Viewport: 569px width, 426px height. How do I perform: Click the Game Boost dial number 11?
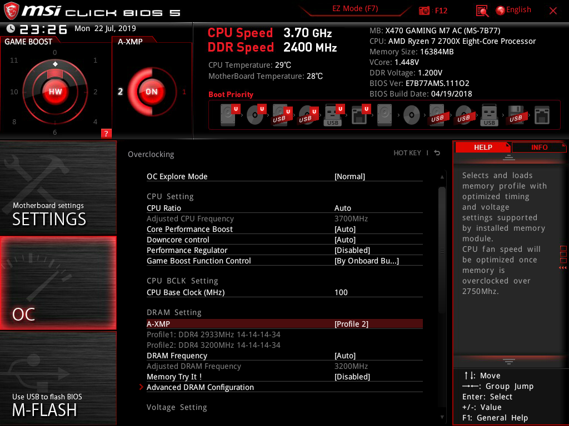click(14, 60)
